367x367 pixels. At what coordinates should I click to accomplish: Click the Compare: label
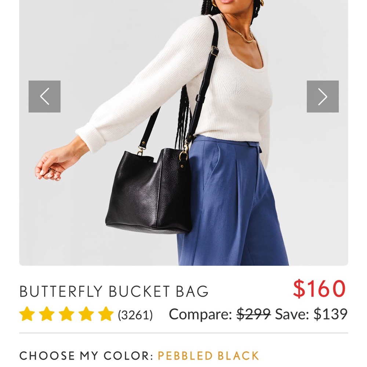point(200,315)
